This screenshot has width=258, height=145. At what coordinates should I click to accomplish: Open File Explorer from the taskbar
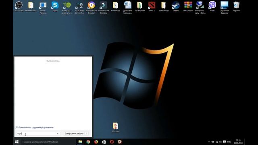[x=80, y=142]
